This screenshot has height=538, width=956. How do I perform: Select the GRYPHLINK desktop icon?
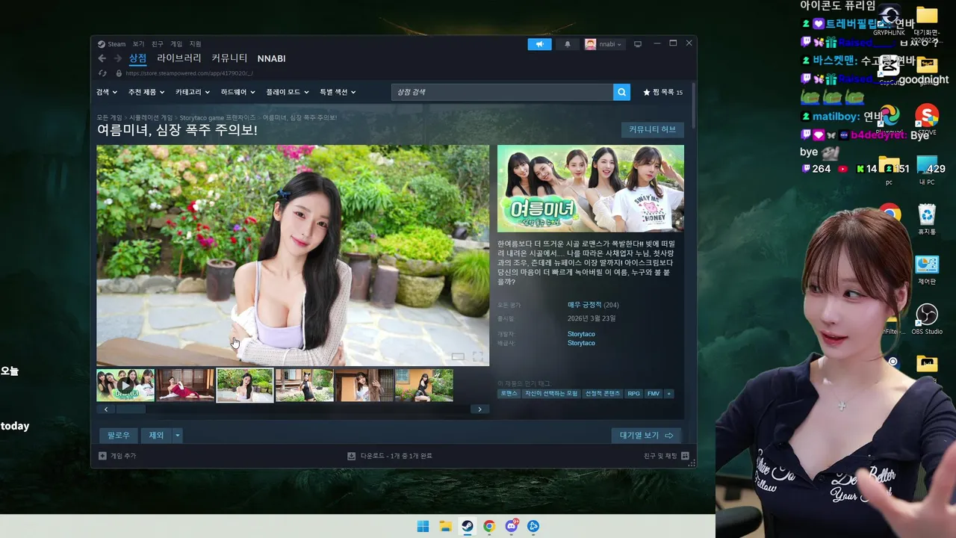889,20
